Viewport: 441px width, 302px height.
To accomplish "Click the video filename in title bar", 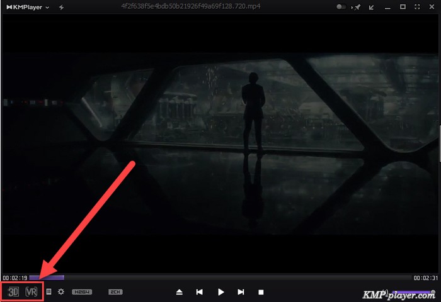I will coord(191,6).
